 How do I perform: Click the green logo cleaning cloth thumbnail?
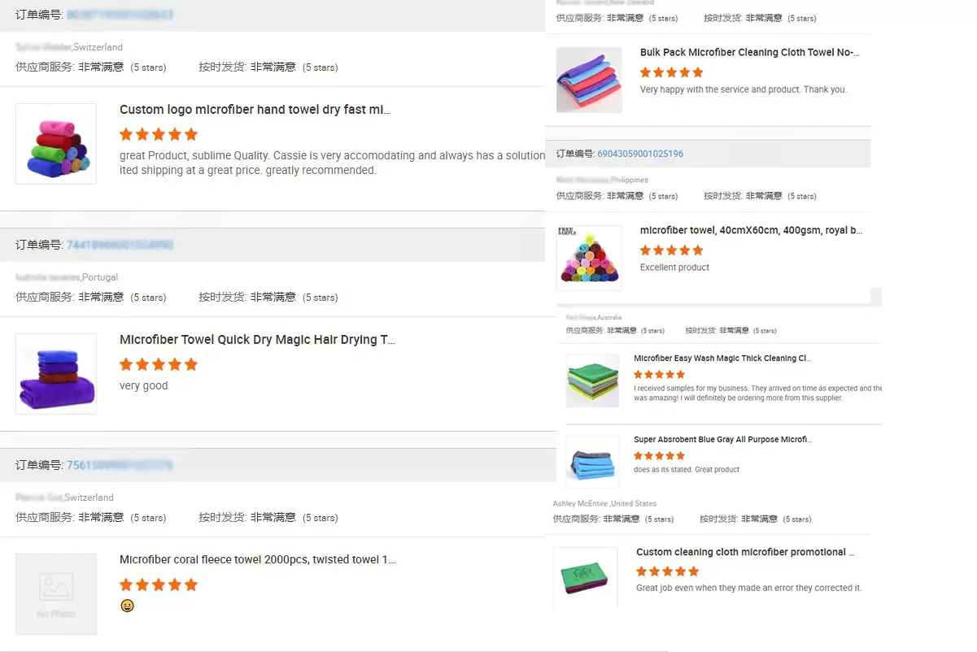coord(585,576)
